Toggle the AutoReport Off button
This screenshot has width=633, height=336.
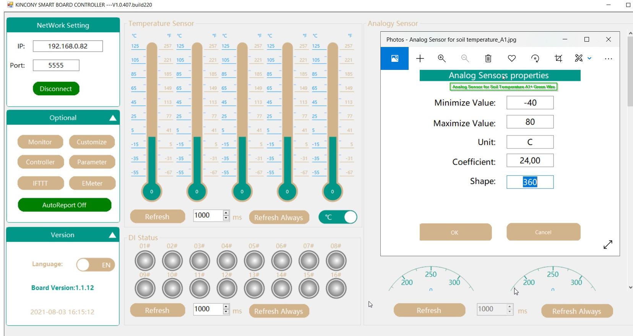pyautogui.click(x=64, y=205)
